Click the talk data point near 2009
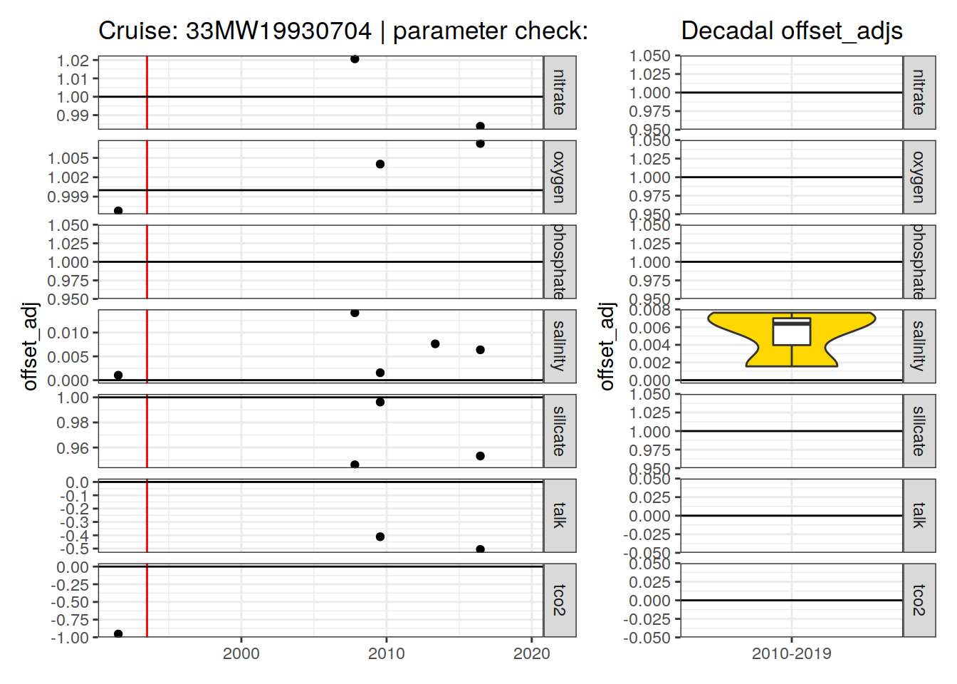 [x=380, y=537]
